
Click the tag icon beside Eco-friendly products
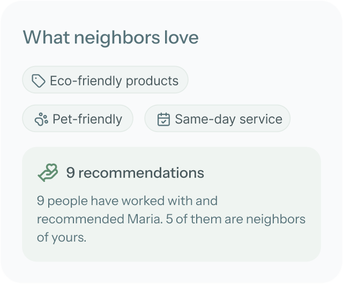click(38, 81)
